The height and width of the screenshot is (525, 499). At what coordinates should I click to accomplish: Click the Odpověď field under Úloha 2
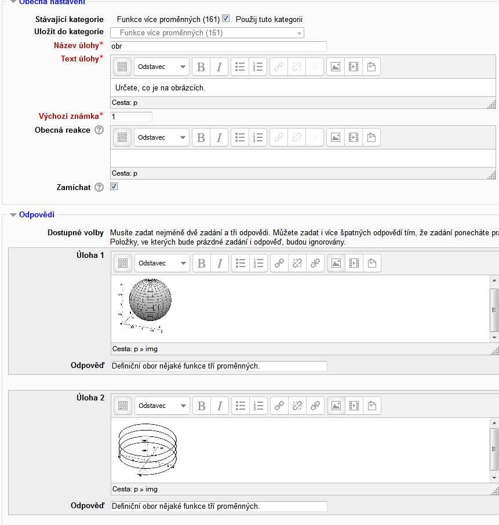pos(219,506)
